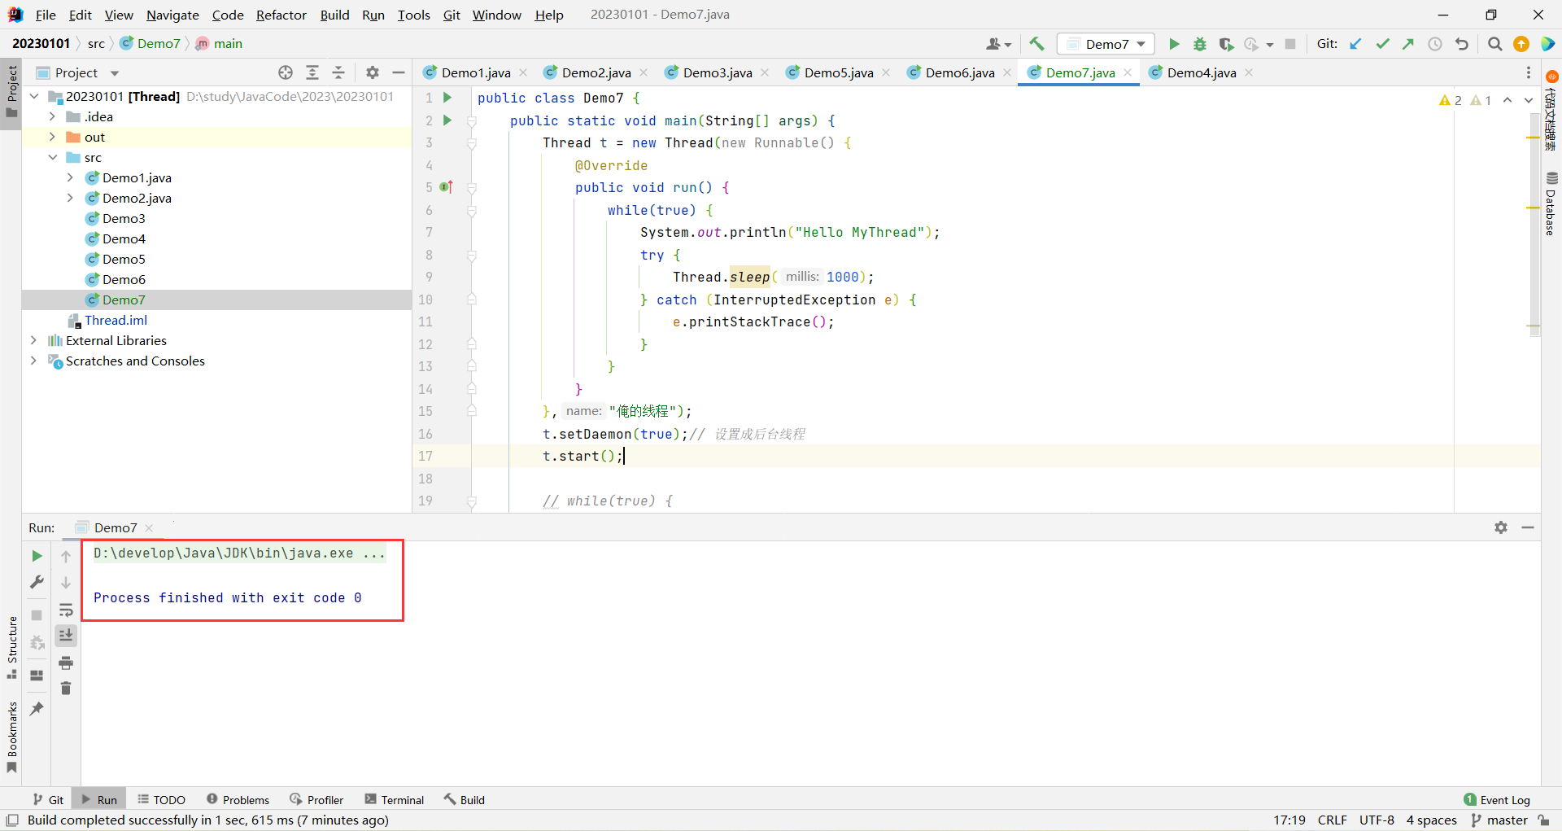The image size is (1562, 831).
Task: Pin the Run tab with pin icon
Action: click(37, 709)
